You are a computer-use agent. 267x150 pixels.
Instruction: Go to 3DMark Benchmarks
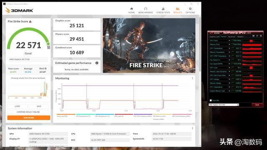146,10
